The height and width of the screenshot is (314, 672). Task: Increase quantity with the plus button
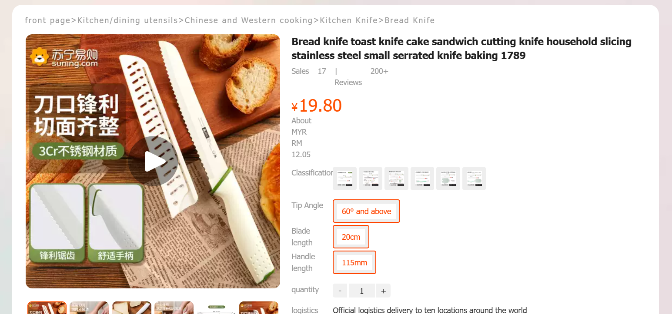click(x=383, y=290)
